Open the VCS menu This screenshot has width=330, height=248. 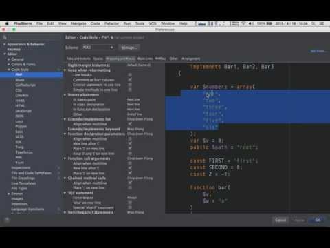(x=153, y=23)
